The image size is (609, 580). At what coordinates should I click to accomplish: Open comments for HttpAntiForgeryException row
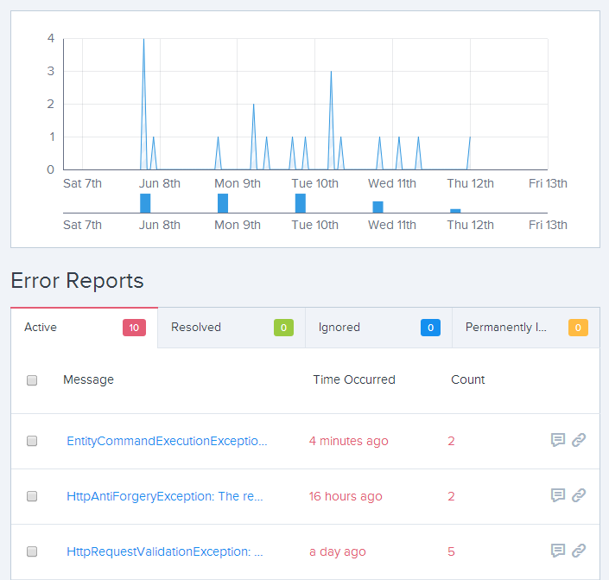pos(558,495)
